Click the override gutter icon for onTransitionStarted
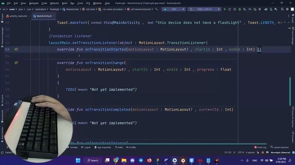 click(16, 49)
